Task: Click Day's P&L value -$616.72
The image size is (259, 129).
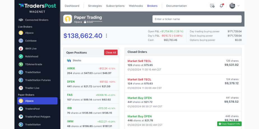Action: [172, 35]
